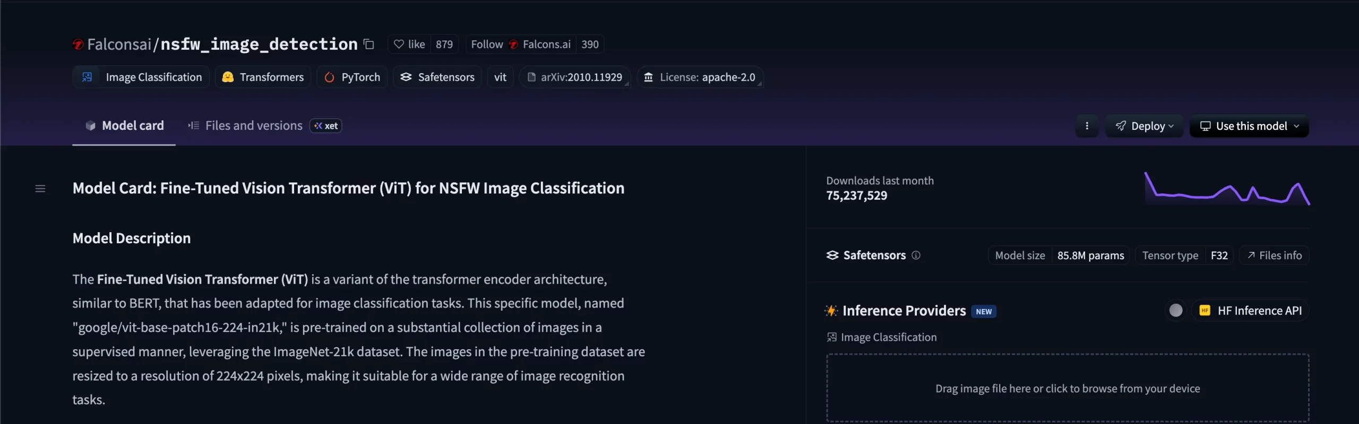1359x424 pixels.
Task: Open the Falconsai organization avatar icon
Action: click(x=78, y=45)
